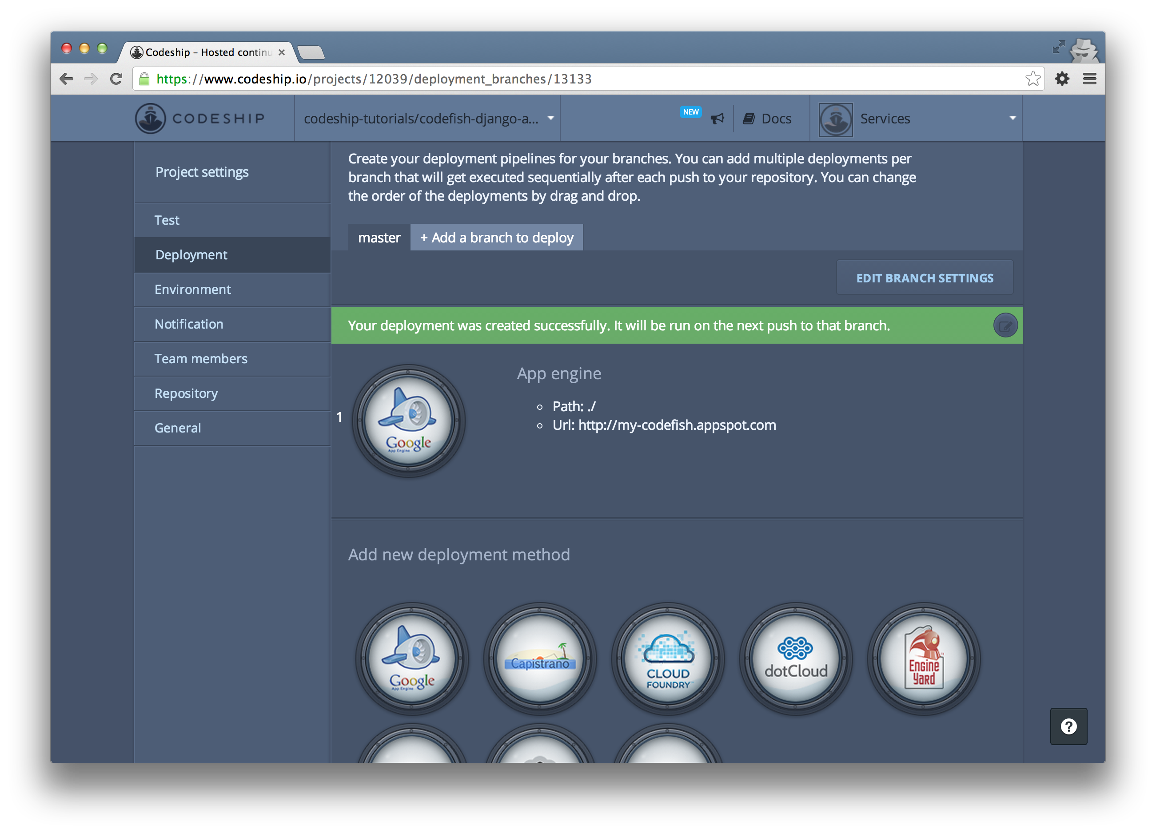The image size is (1156, 833).
Task: Open the project selector dropdown
Action: coord(428,119)
